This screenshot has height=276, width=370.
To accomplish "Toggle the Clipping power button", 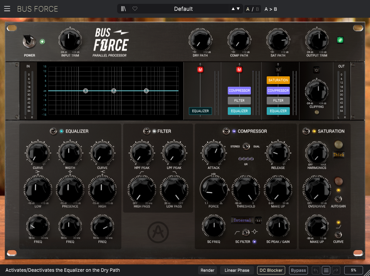I will pyautogui.click(x=316, y=70).
